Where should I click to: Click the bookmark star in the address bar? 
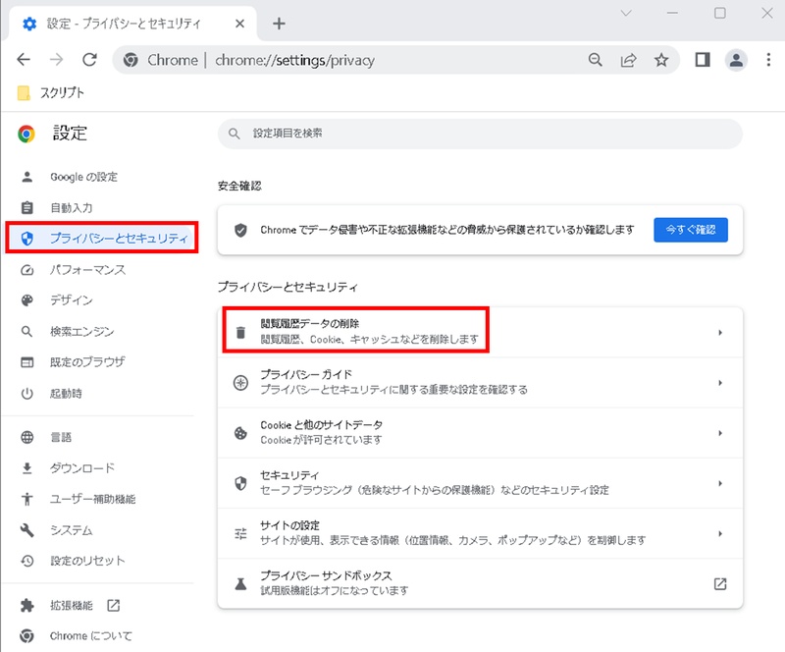(659, 60)
